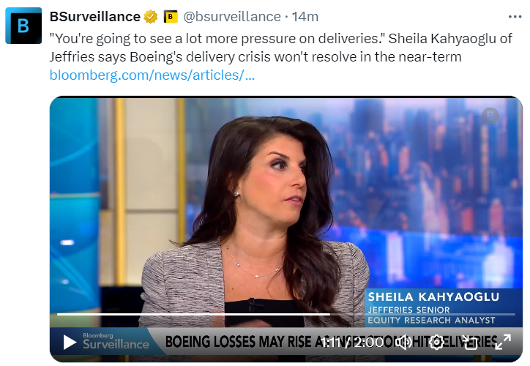Image resolution: width=530 pixels, height=366 pixels.
Task: Click the BSurveillance profile avatar
Action: point(23,26)
